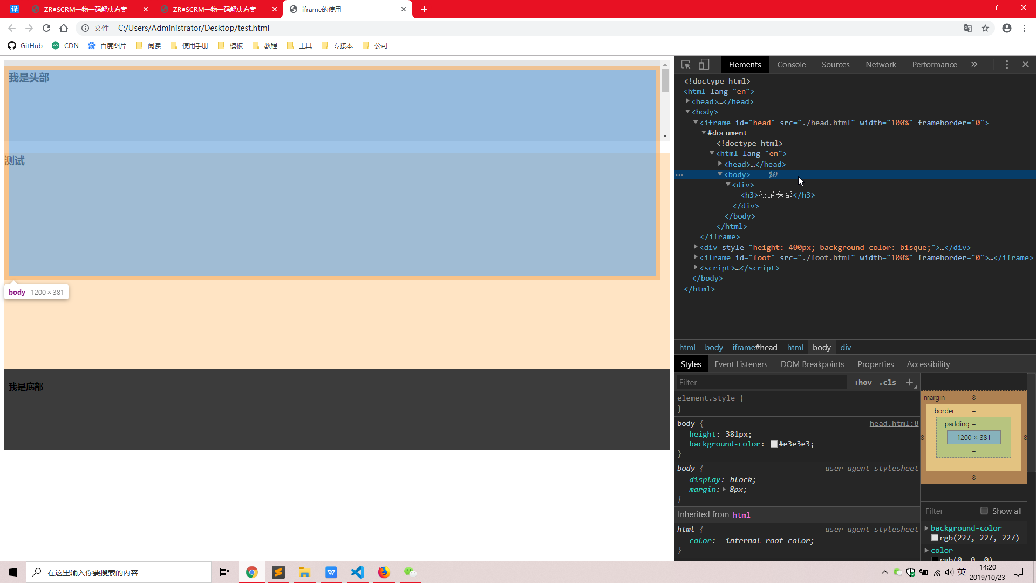Open the 模板 bookmark folder

[230, 46]
